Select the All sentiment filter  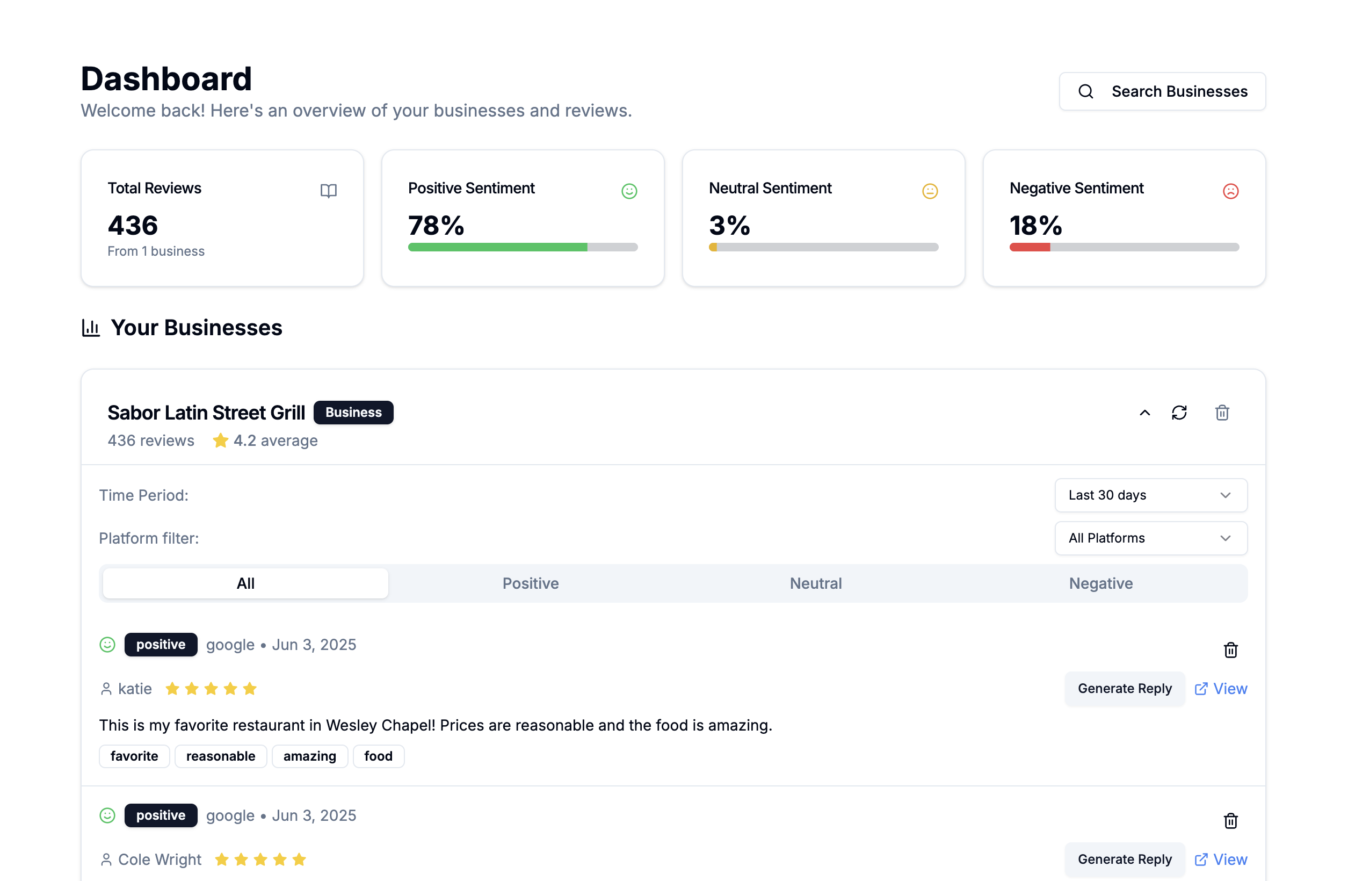pos(245,583)
